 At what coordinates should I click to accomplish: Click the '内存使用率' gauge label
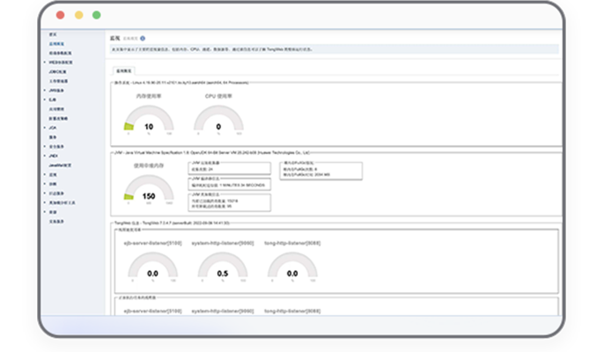click(149, 96)
